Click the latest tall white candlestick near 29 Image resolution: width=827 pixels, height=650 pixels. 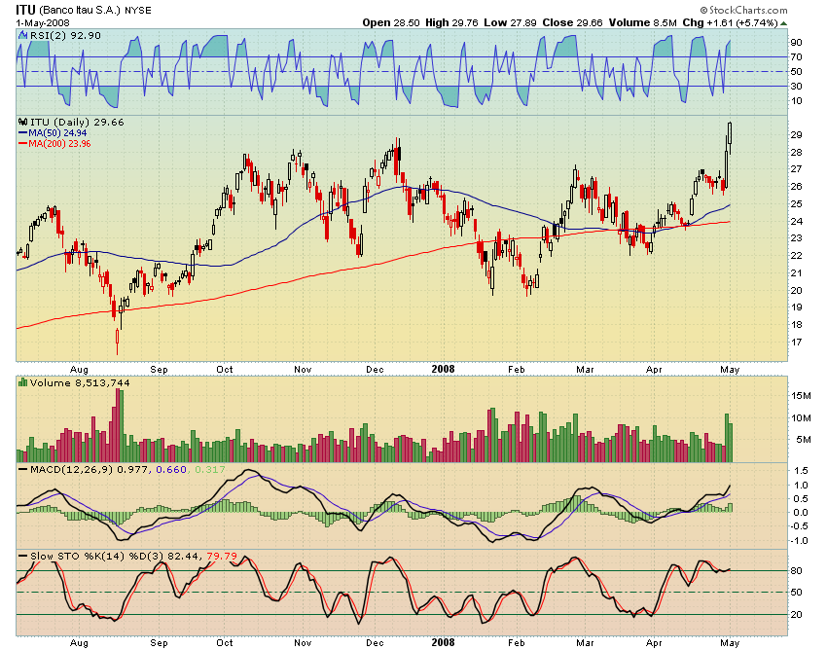pos(730,133)
